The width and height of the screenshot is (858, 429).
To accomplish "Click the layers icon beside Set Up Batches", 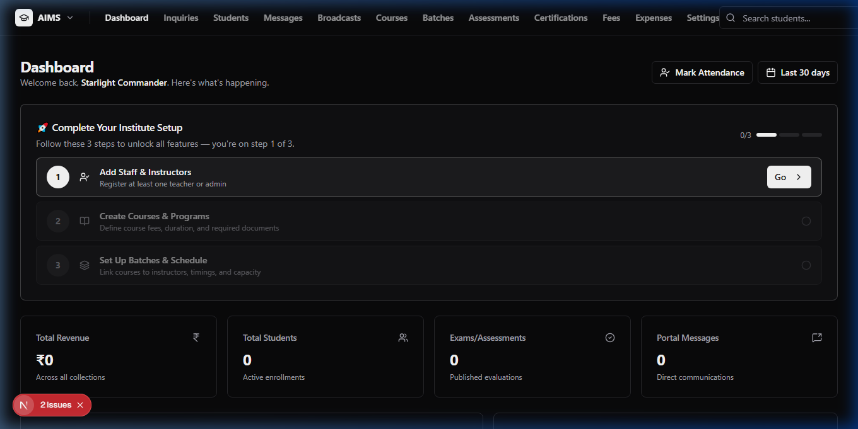I will [85, 265].
